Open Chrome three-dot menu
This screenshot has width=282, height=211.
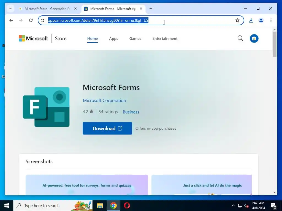(x=271, y=20)
